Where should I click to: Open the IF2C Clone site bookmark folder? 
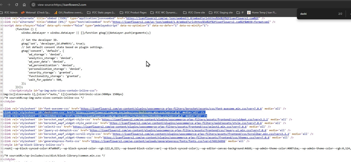coord(194,12)
